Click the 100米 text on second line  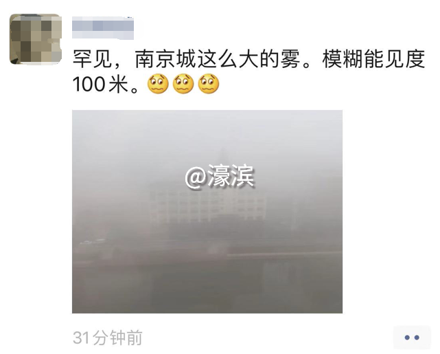[100, 84]
